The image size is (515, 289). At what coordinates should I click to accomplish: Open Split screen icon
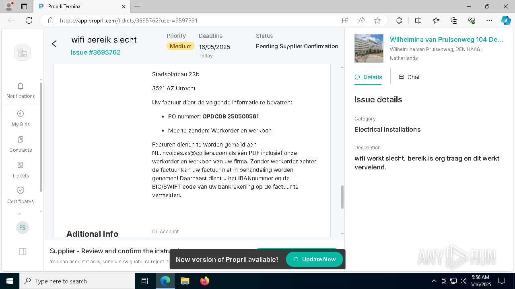(418, 20)
